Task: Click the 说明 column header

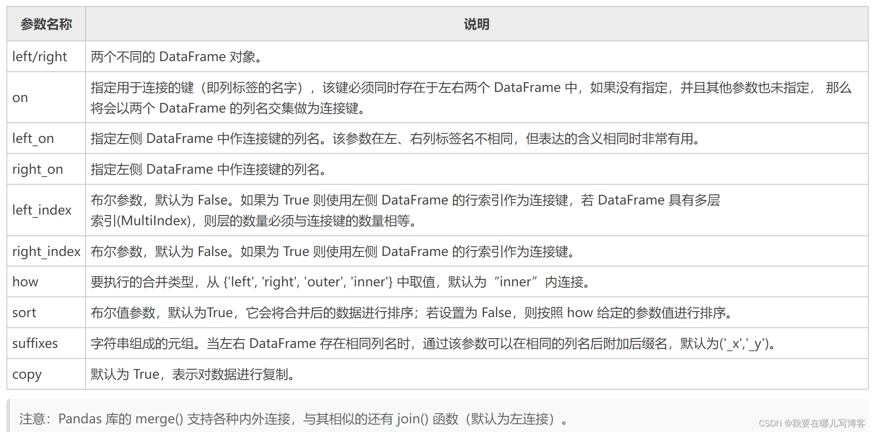Action: 476,24
